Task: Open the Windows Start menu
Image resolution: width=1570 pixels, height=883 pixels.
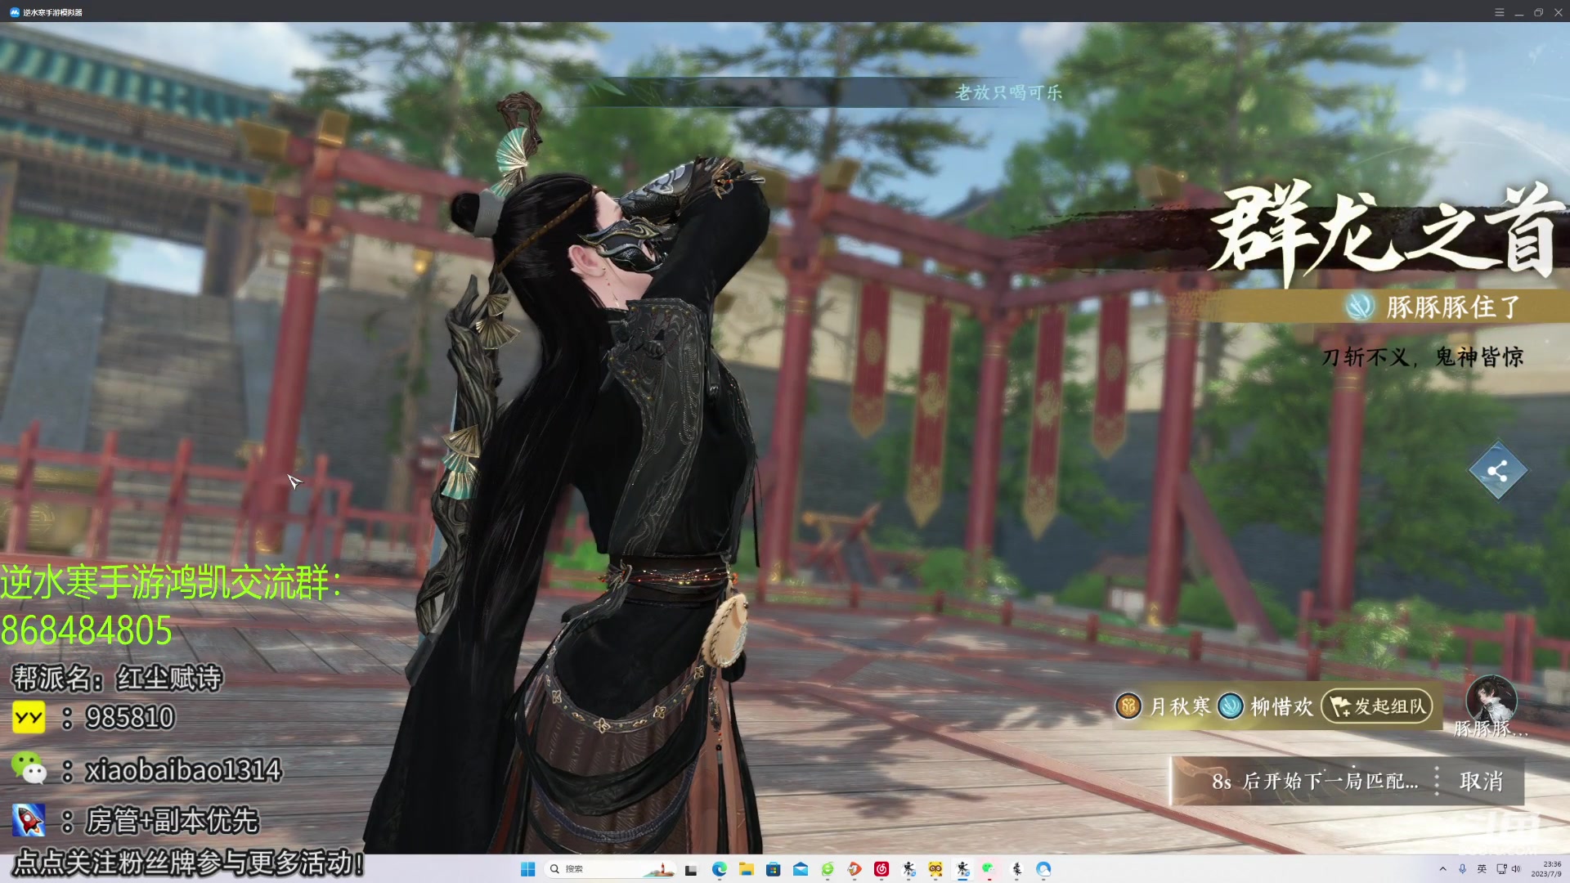Action: (527, 869)
